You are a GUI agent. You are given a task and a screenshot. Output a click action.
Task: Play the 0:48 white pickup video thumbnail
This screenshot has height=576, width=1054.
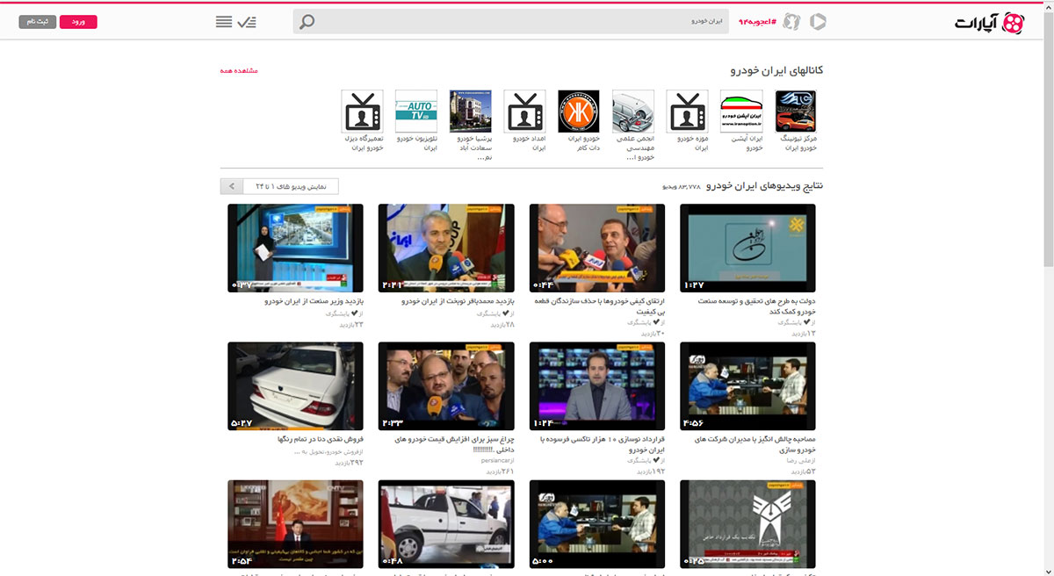click(x=446, y=523)
